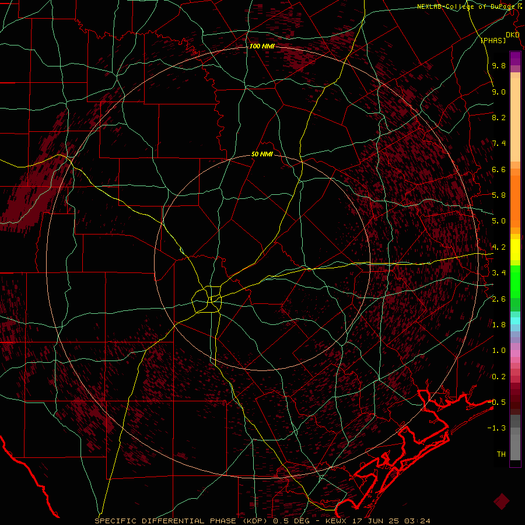Click the purple top segment of color bar
The height and width of the screenshot is (525, 525).
click(x=515, y=58)
